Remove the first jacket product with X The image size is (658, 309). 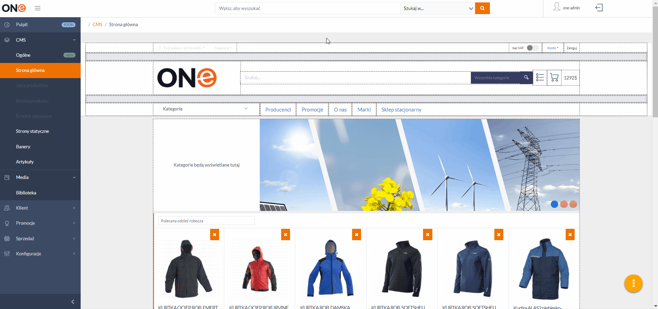[215, 235]
